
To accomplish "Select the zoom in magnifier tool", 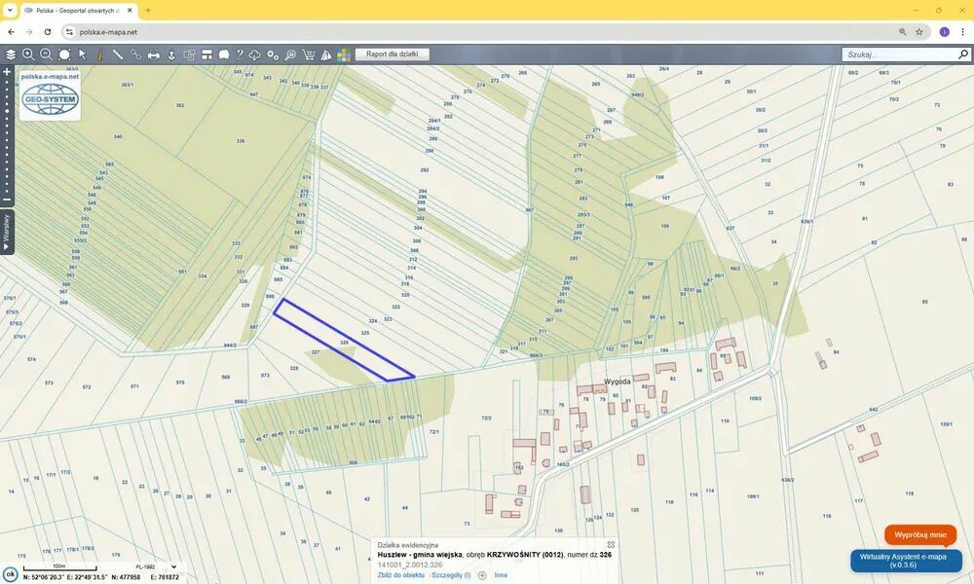I will pyautogui.click(x=28, y=55).
